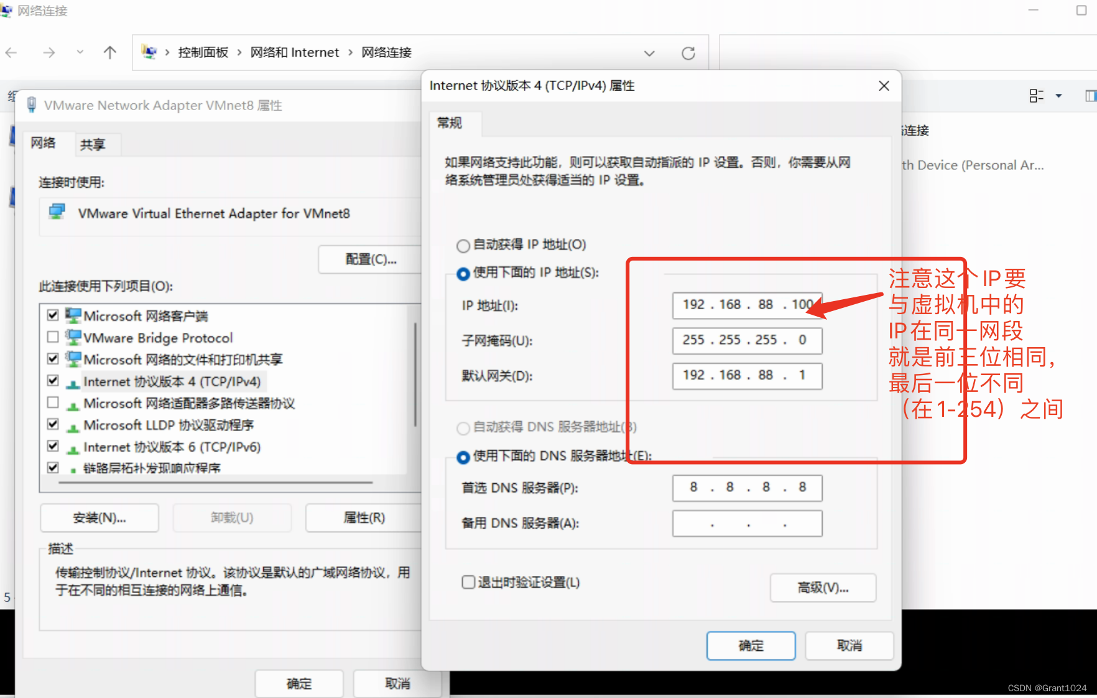Viewport: 1097px width, 698px height.
Task: Click the VMware Virtual Ethernet Adapter icon
Action: [57, 212]
